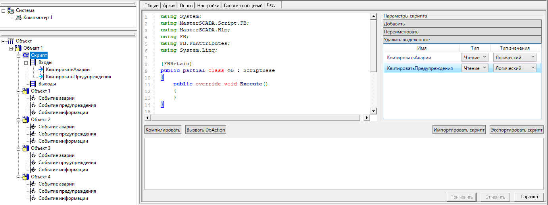Open the Тип dropdown for КвитироватьПредупреждения
Image resolution: width=548 pixels, height=205 pixels.
[x=475, y=68]
